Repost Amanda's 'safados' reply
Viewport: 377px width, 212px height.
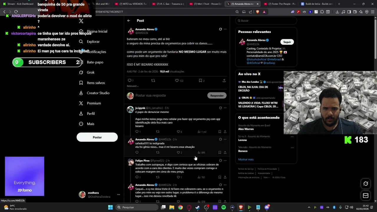[x=158, y=153]
